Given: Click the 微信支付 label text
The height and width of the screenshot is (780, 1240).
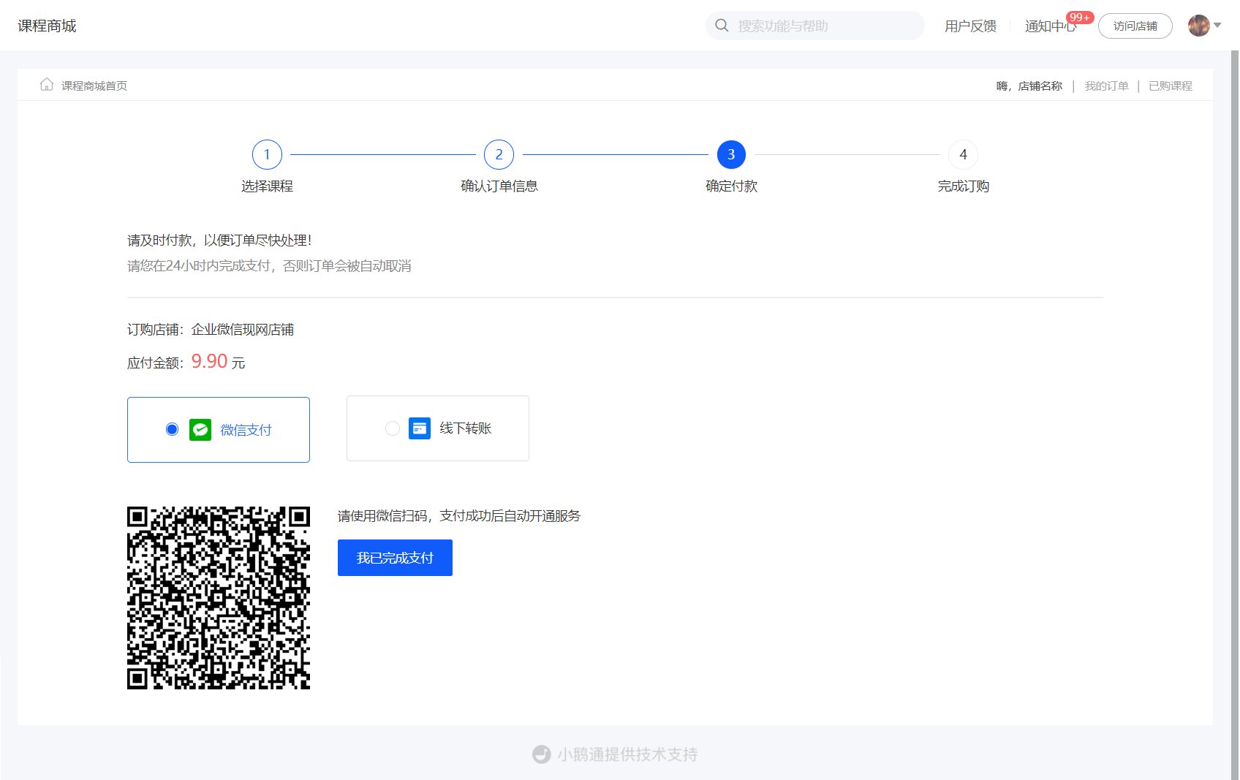Looking at the screenshot, I should pyautogui.click(x=246, y=430).
